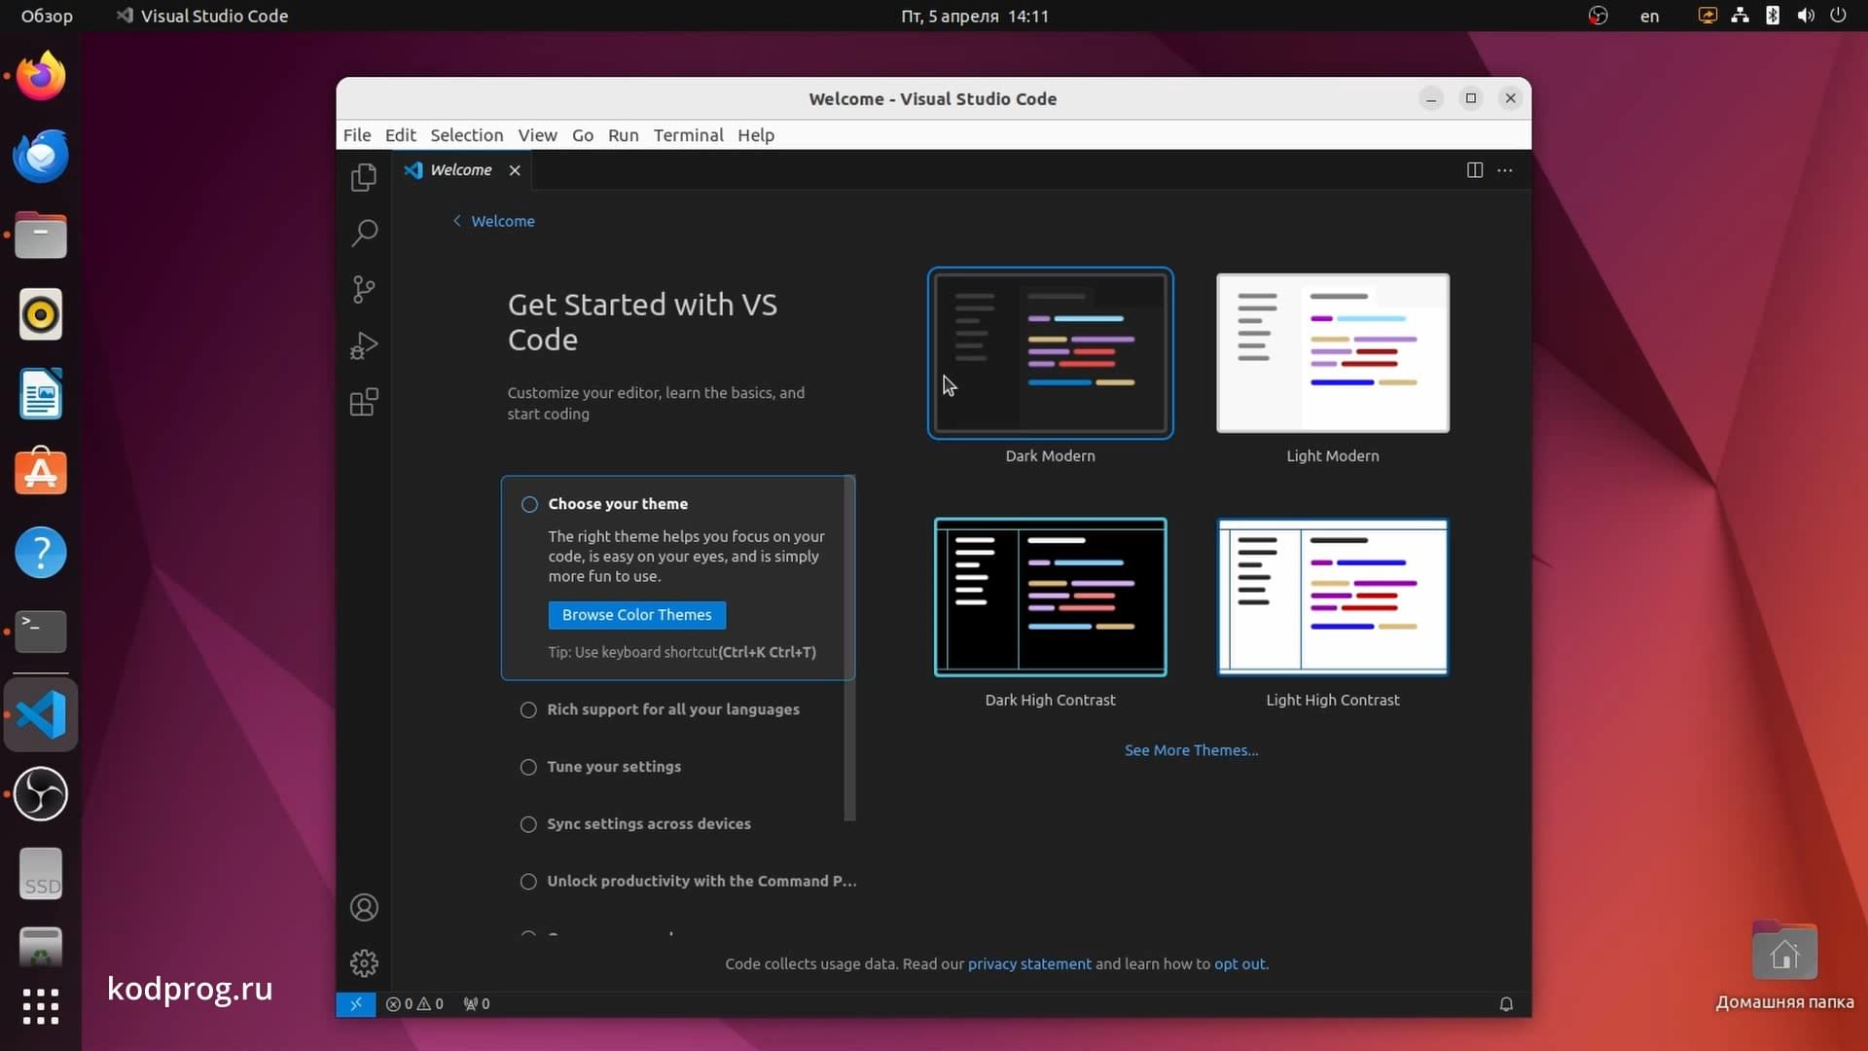Open the File menu
1868x1051 pixels.
(x=357, y=135)
